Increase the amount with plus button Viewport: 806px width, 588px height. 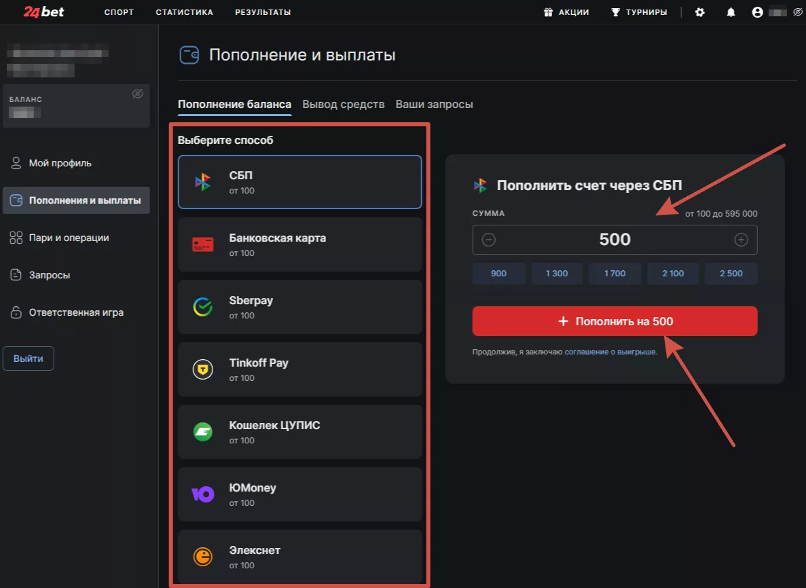[741, 240]
